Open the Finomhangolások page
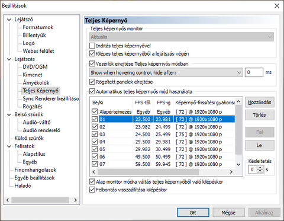The image size is (284, 221). (x=35, y=170)
